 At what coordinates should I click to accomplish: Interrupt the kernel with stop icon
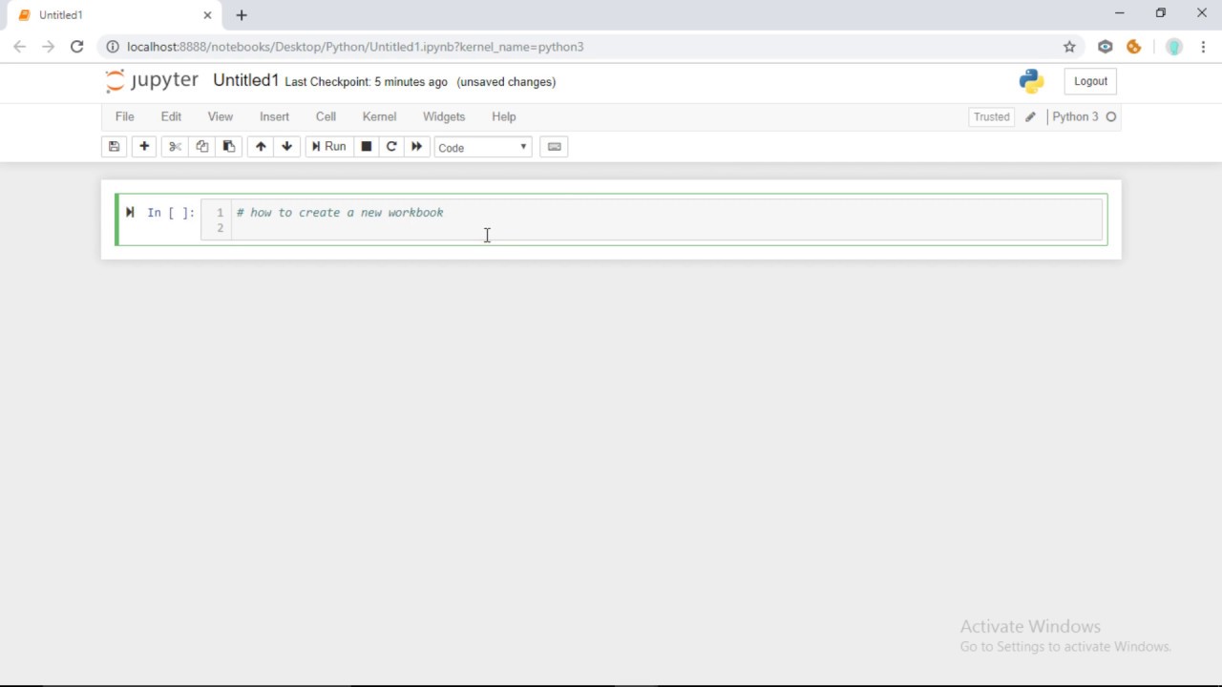point(366,147)
